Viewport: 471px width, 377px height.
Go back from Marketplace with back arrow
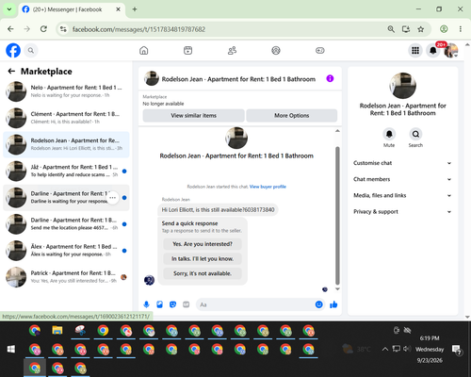click(11, 72)
